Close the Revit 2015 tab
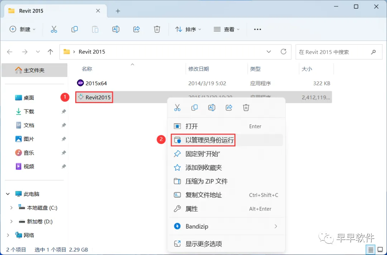387x255 pixels. 98,11
